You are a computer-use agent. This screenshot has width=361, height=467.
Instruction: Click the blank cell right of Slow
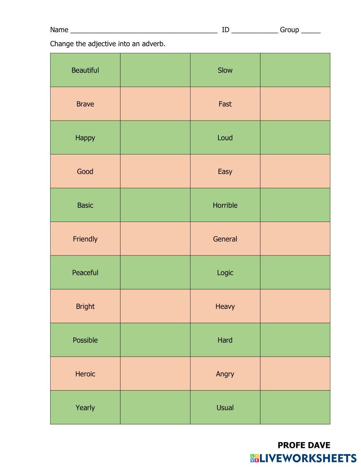[295, 70]
